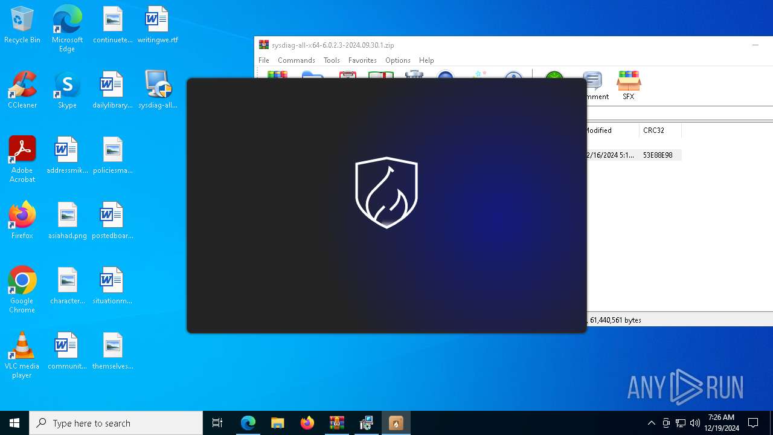Image resolution: width=773 pixels, height=435 pixels.
Task: Open the Firefox desktop shortcut
Action: tap(22, 221)
